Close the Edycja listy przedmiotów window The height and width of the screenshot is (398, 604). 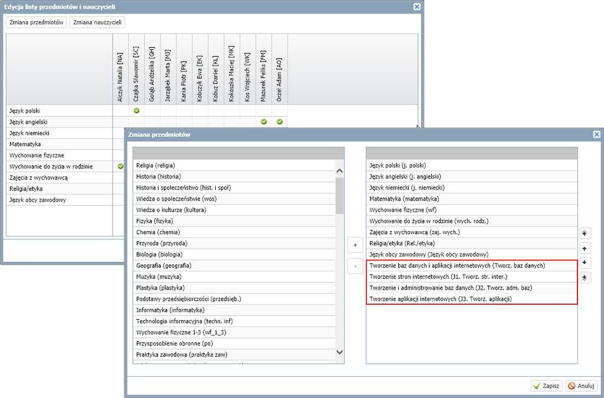[416, 6]
